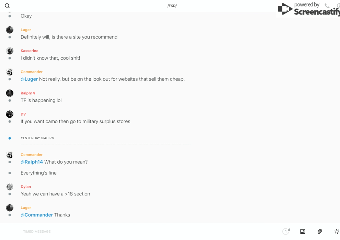Screen dimensions: 340x240
Task: Click DV's avatar picture
Action: click(10, 114)
